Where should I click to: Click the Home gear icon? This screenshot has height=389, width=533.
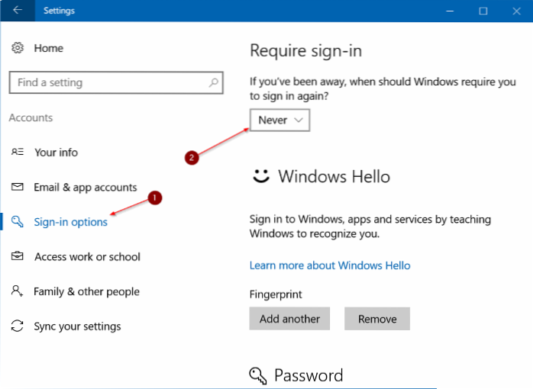[17, 48]
